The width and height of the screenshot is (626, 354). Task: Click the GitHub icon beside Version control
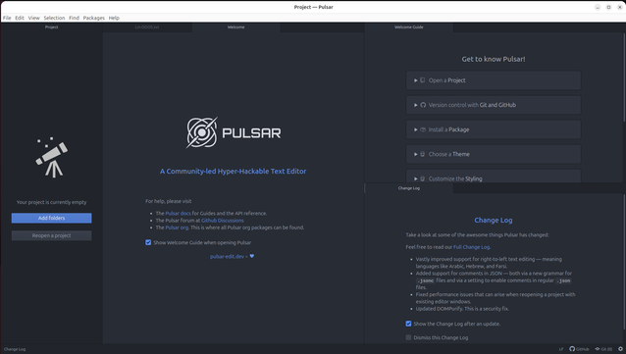423,105
